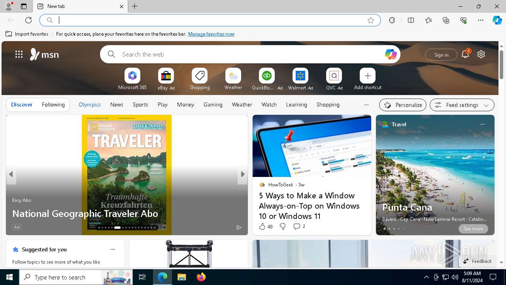
Task: Open Browser essentials heart icon
Action: (x=463, y=20)
